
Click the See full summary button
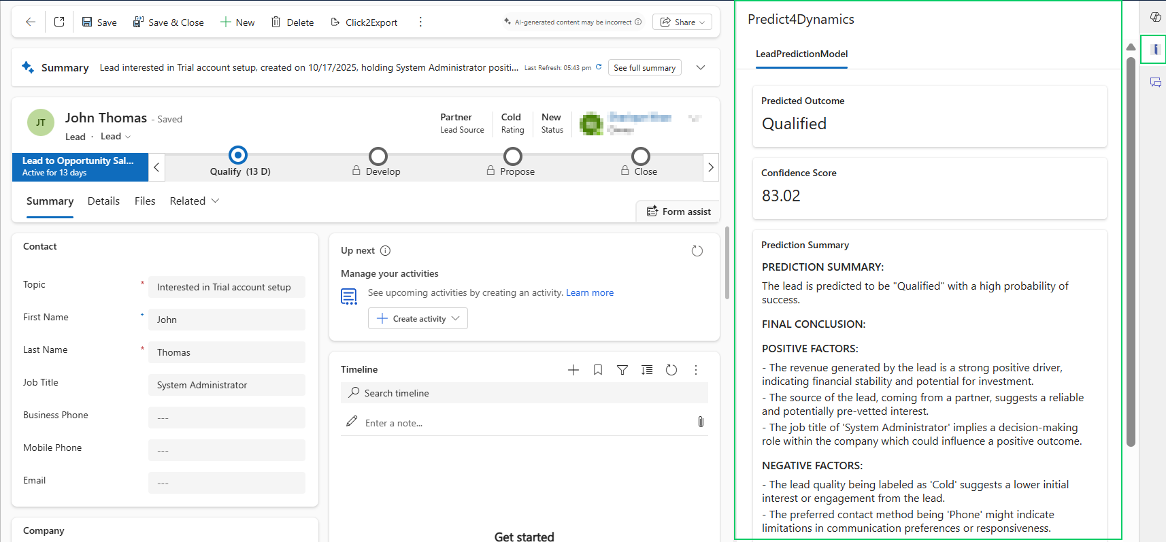644,67
